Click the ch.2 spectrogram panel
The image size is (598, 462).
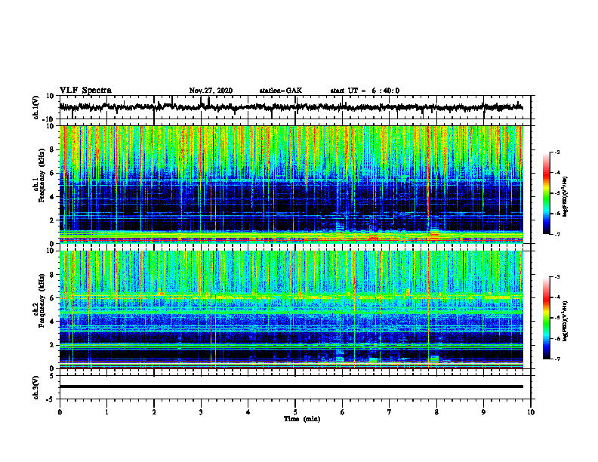pyautogui.click(x=291, y=310)
